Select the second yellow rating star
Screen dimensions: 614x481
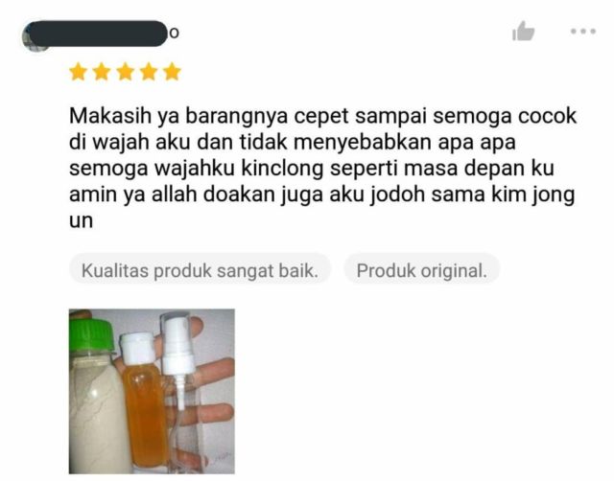[x=102, y=72]
